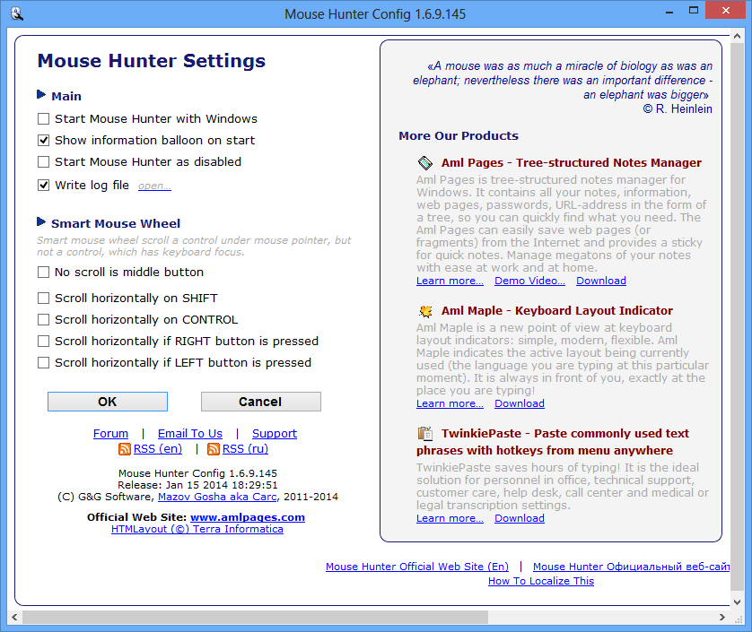Click Email To Us link
752x632 pixels.
190,434
